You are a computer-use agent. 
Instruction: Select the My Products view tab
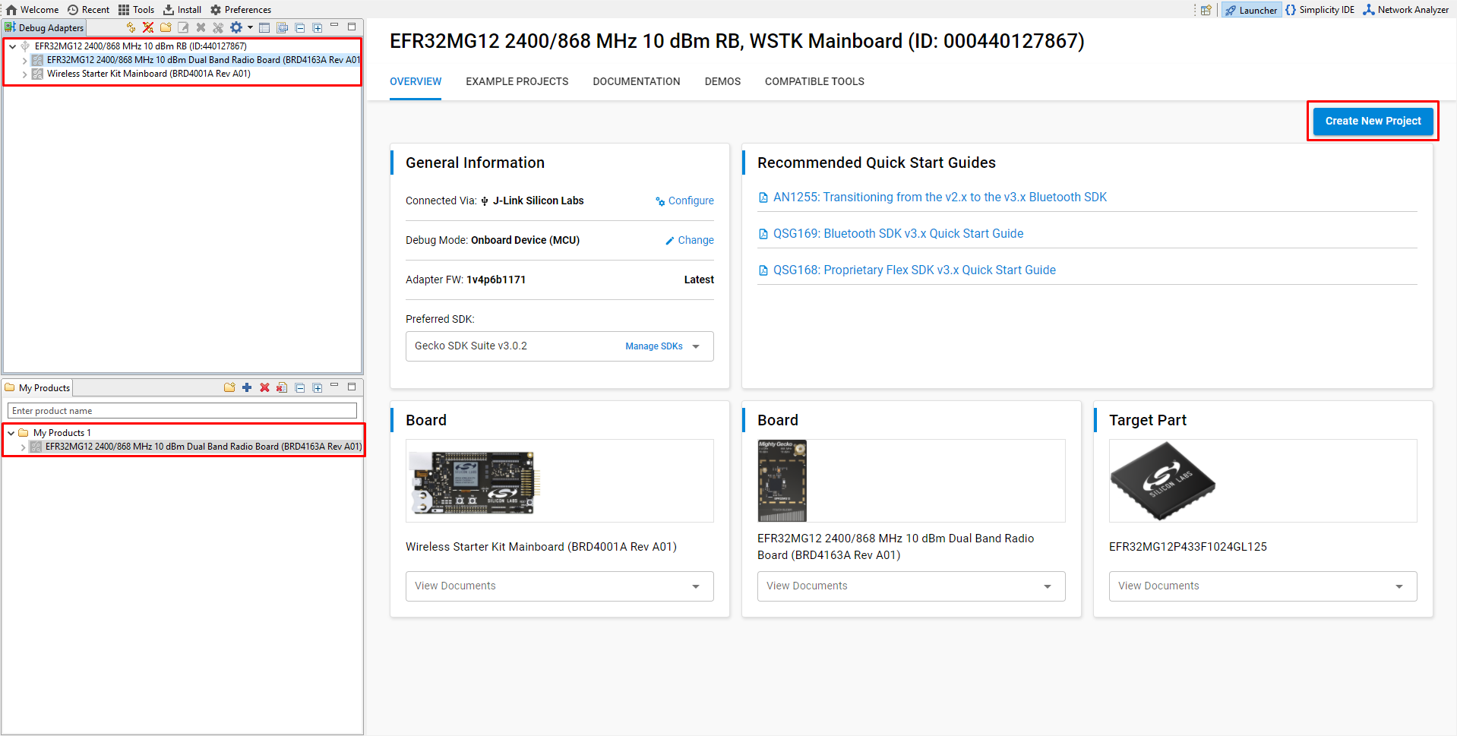[37, 387]
